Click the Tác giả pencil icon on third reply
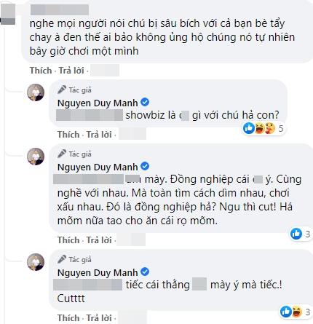 62,259
